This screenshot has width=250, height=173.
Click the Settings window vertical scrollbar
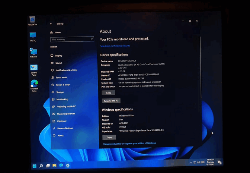click(x=201, y=67)
